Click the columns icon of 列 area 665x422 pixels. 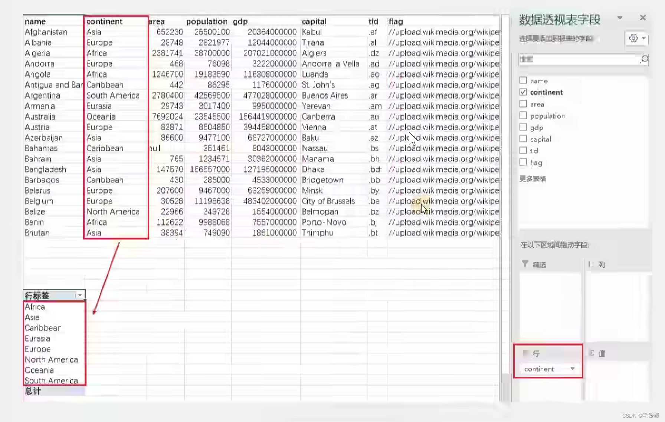(591, 264)
